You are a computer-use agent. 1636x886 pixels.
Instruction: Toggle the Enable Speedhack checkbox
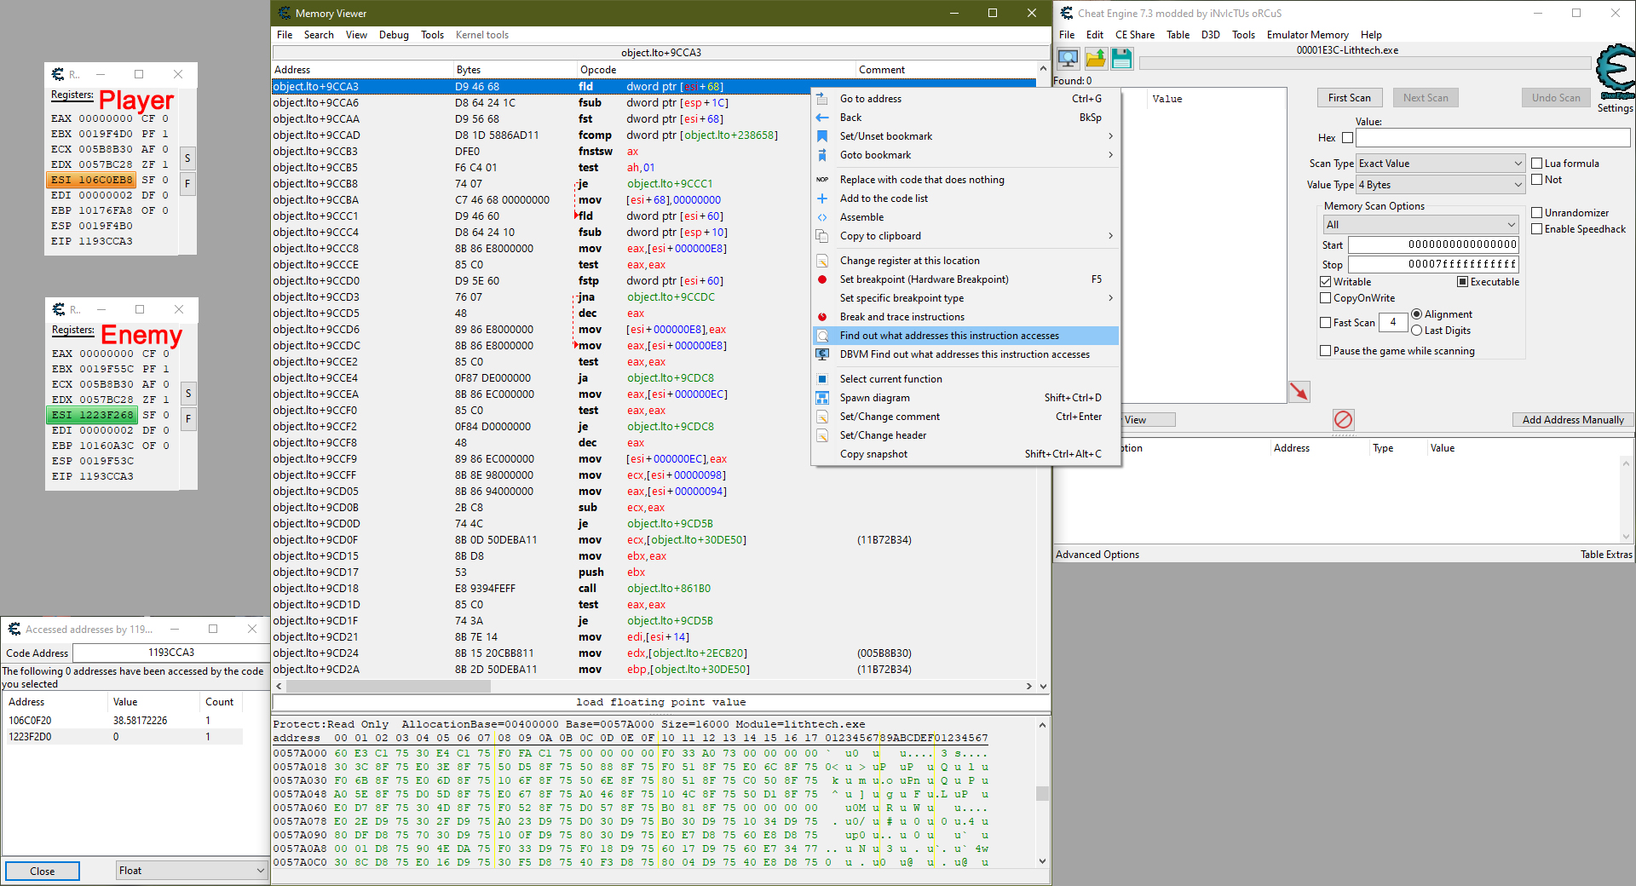[1537, 229]
